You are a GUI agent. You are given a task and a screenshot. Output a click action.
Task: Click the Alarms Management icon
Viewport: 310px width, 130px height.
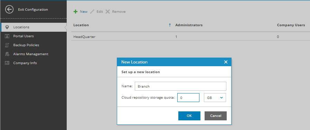click(x=7, y=54)
